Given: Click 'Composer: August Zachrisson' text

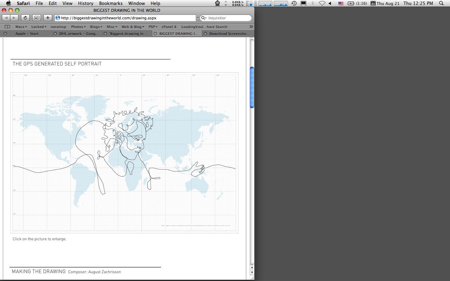Looking at the screenshot, I should 94,272.
